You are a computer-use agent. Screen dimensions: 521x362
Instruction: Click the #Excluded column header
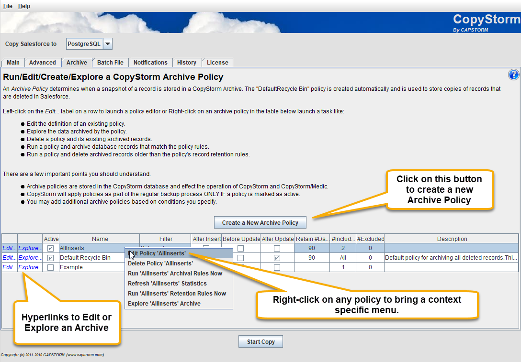coord(370,239)
